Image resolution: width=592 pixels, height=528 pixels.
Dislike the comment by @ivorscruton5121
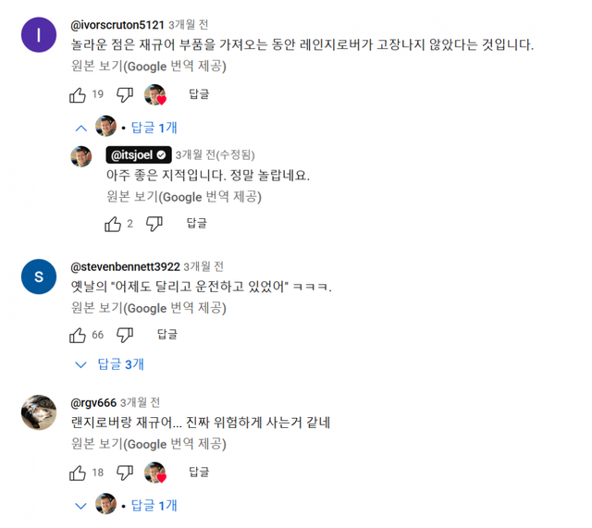tap(125, 94)
